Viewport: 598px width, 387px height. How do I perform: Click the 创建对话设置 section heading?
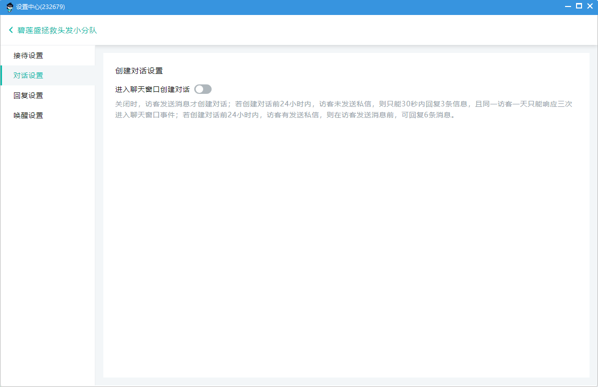pos(139,71)
